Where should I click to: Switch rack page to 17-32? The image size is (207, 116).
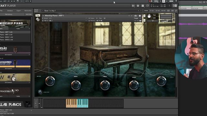coord(152,11)
